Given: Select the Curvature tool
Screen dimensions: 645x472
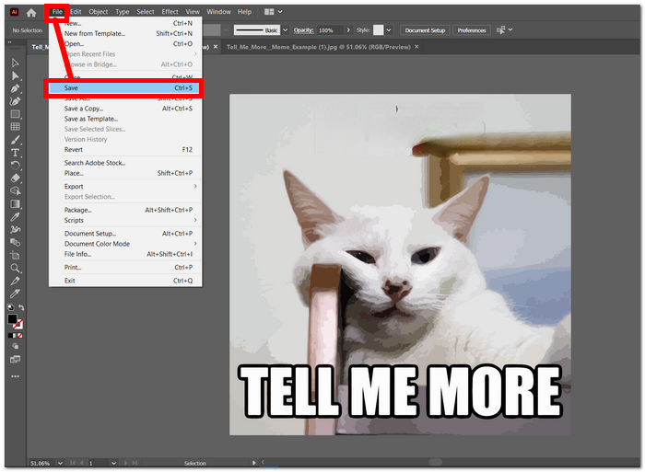Looking at the screenshot, I should pyautogui.click(x=16, y=101).
